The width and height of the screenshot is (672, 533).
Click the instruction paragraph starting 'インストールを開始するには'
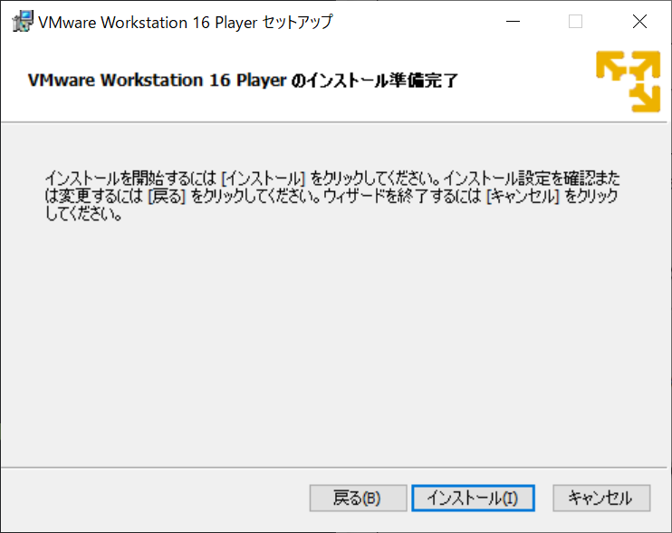point(332,196)
